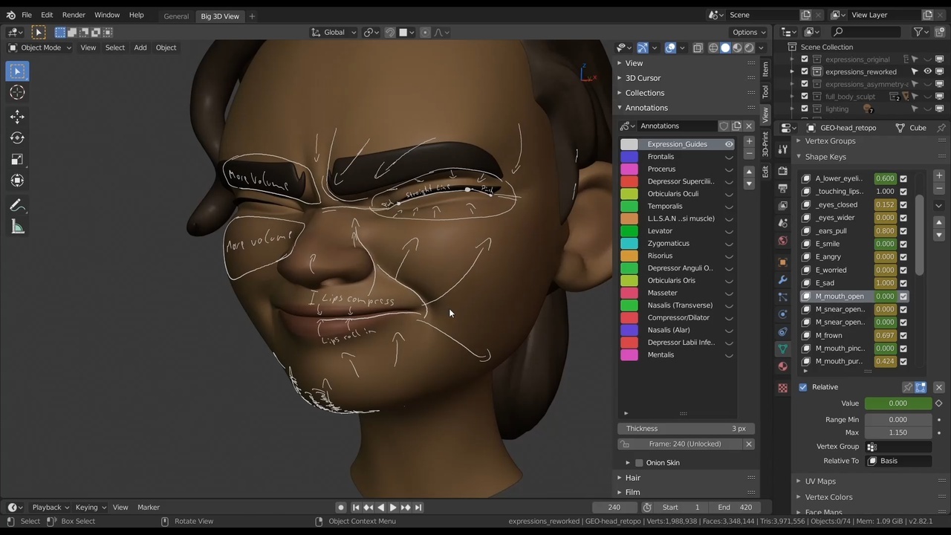The image size is (951, 535).
Task: Open the Object Mode dropdown
Action: 40,48
